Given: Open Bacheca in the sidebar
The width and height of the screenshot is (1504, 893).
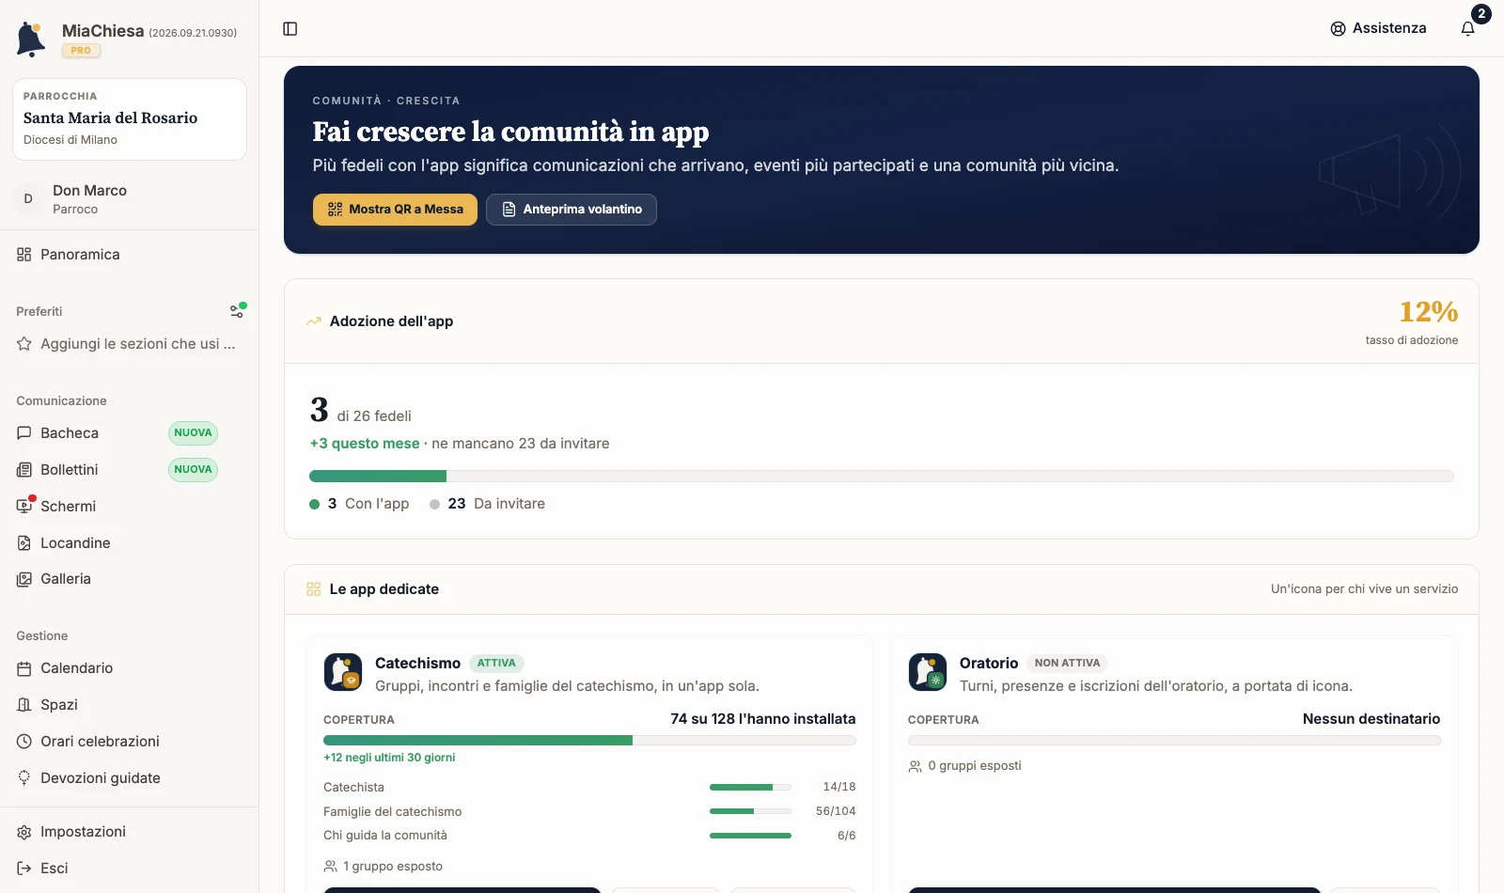Looking at the screenshot, I should [x=130, y=433].
